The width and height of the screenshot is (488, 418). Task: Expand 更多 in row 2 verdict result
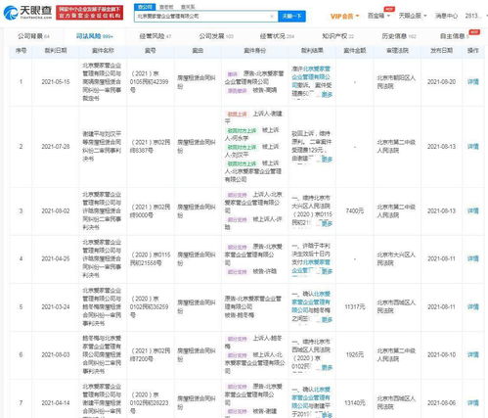[x=327, y=160]
